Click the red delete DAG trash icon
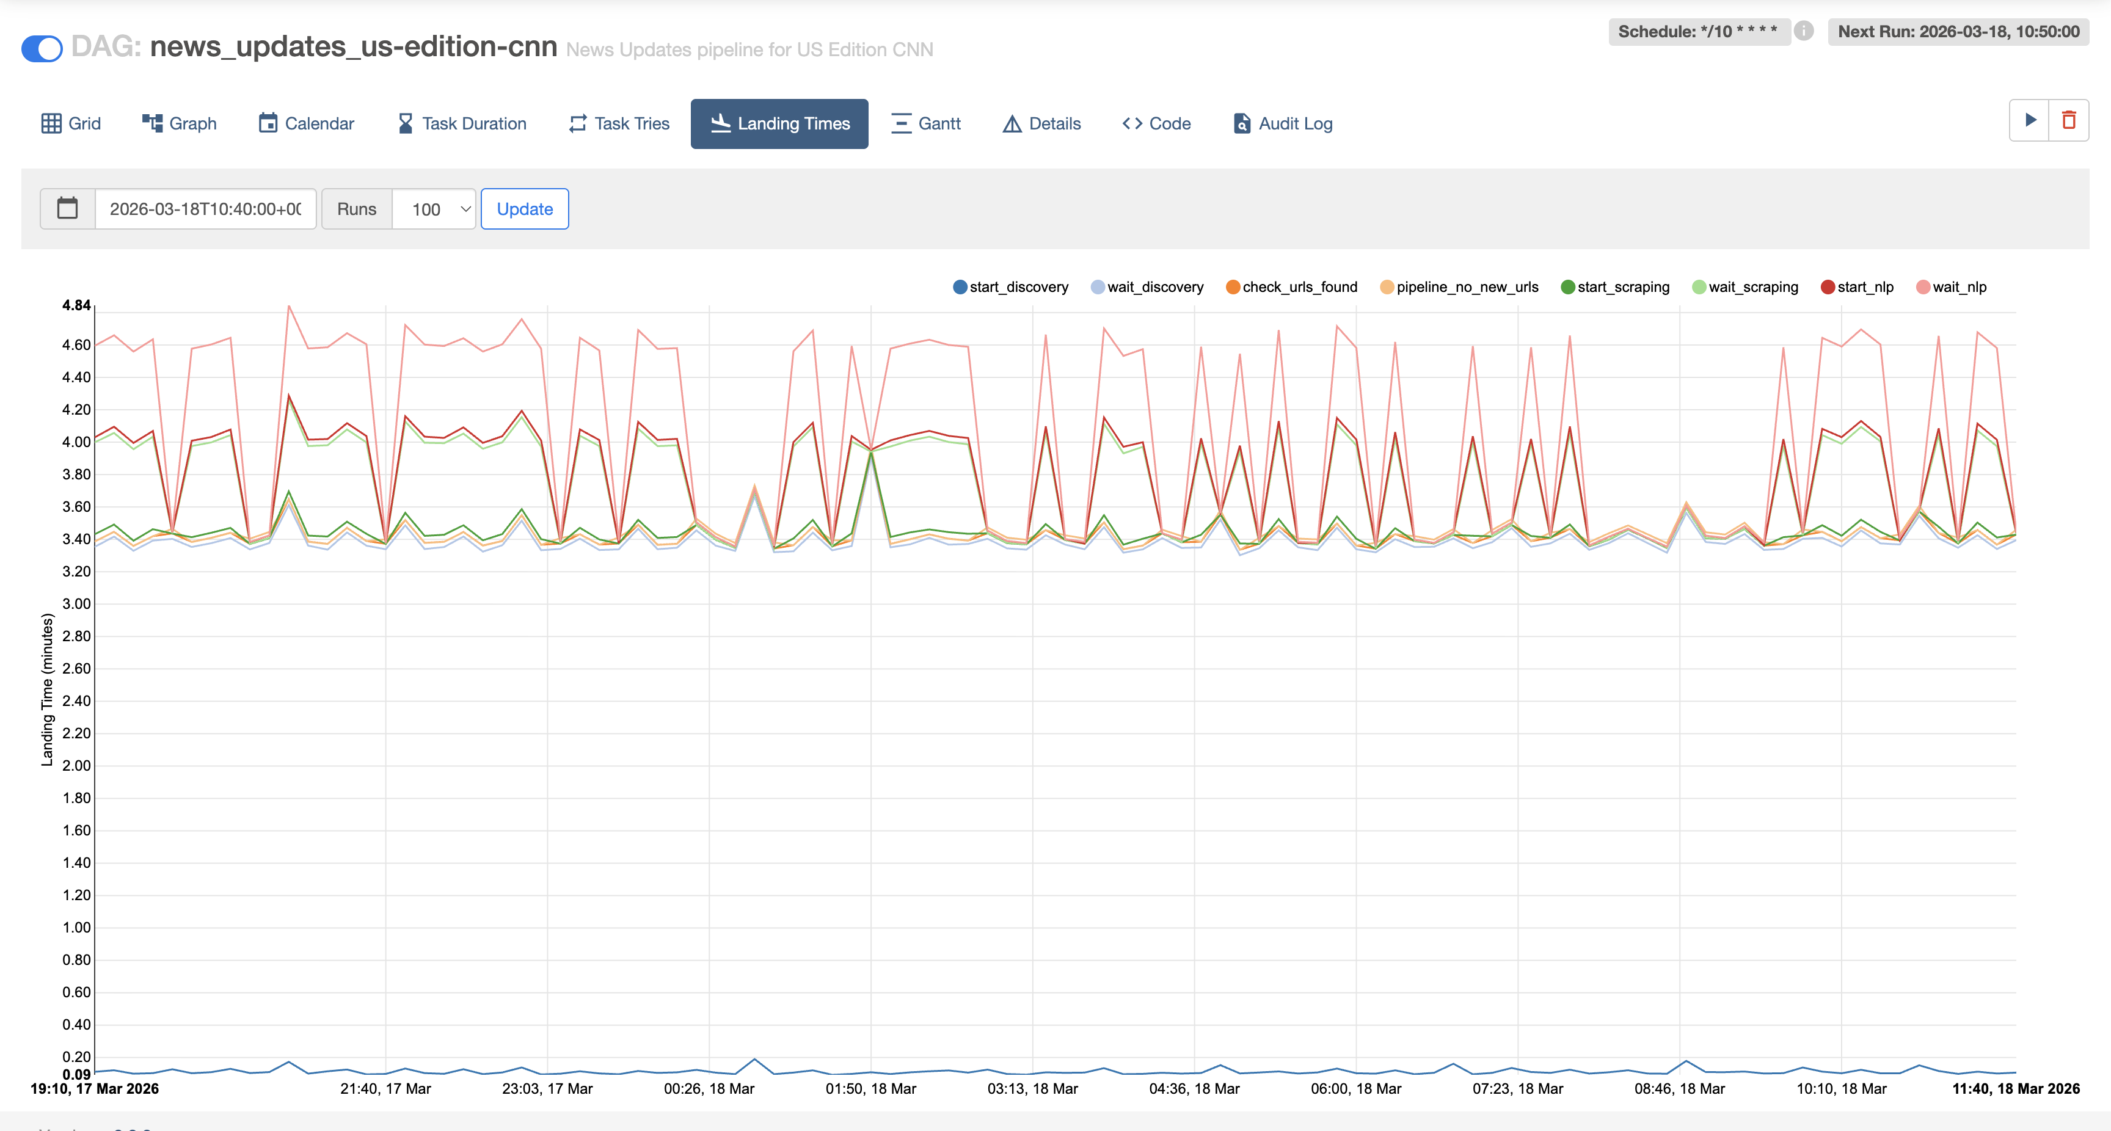 [x=2068, y=120]
